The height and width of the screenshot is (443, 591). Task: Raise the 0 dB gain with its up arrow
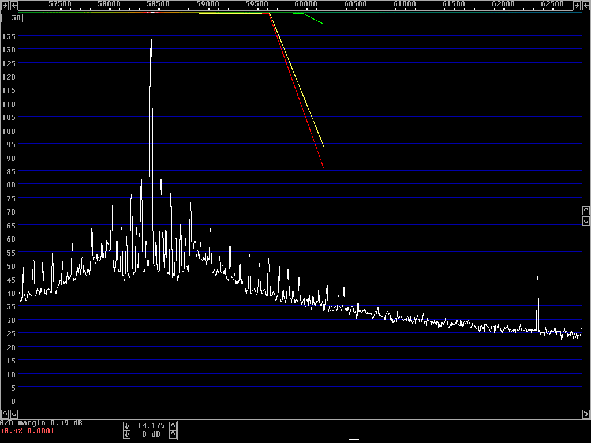173,434
